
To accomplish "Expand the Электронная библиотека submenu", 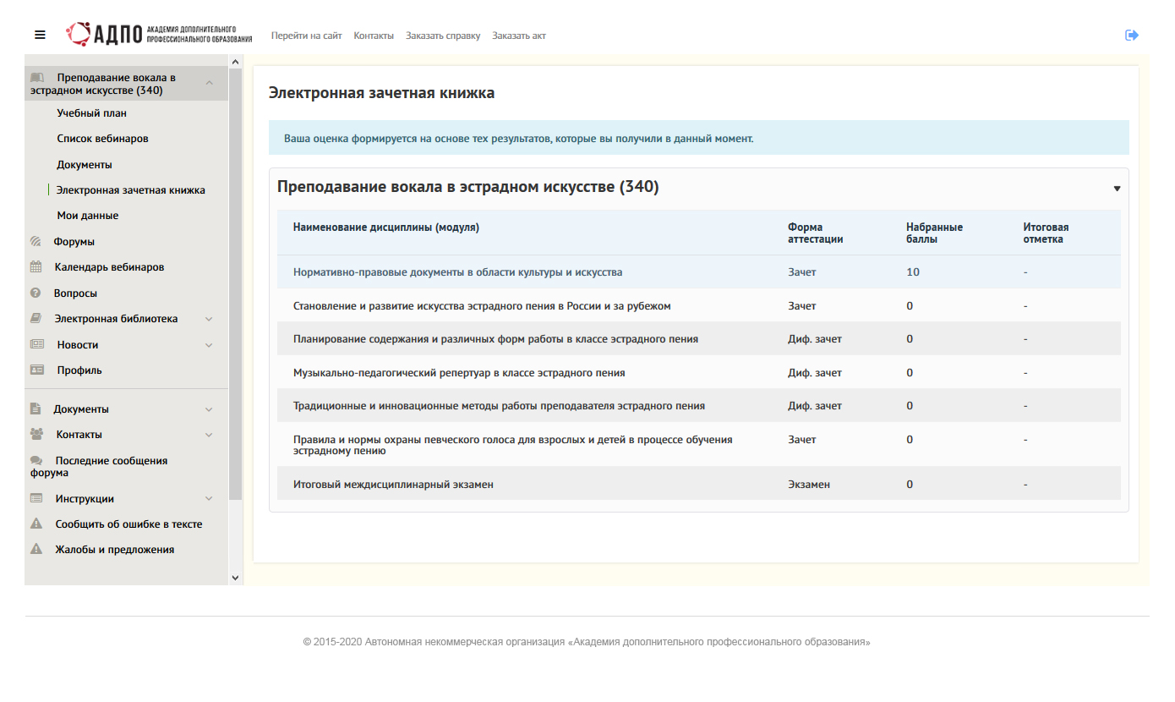I will pyautogui.click(x=209, y=320).
